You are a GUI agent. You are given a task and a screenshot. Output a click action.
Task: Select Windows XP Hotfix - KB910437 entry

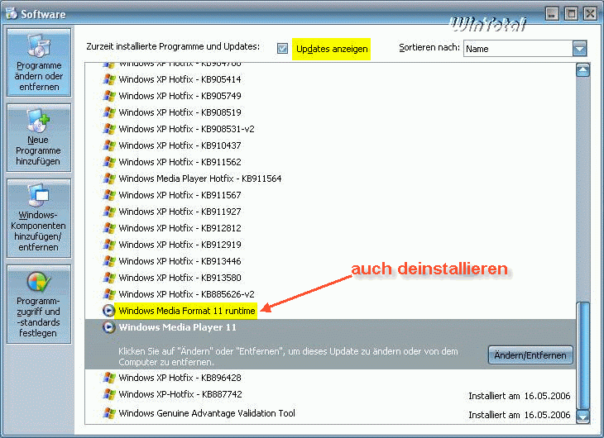click(180, 145)
